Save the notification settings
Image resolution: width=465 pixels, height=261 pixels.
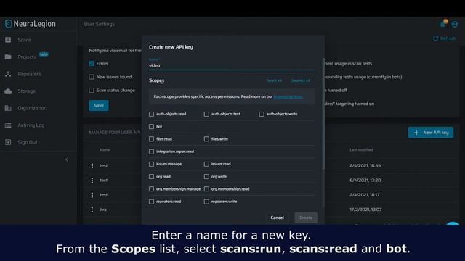click(99, 105)
